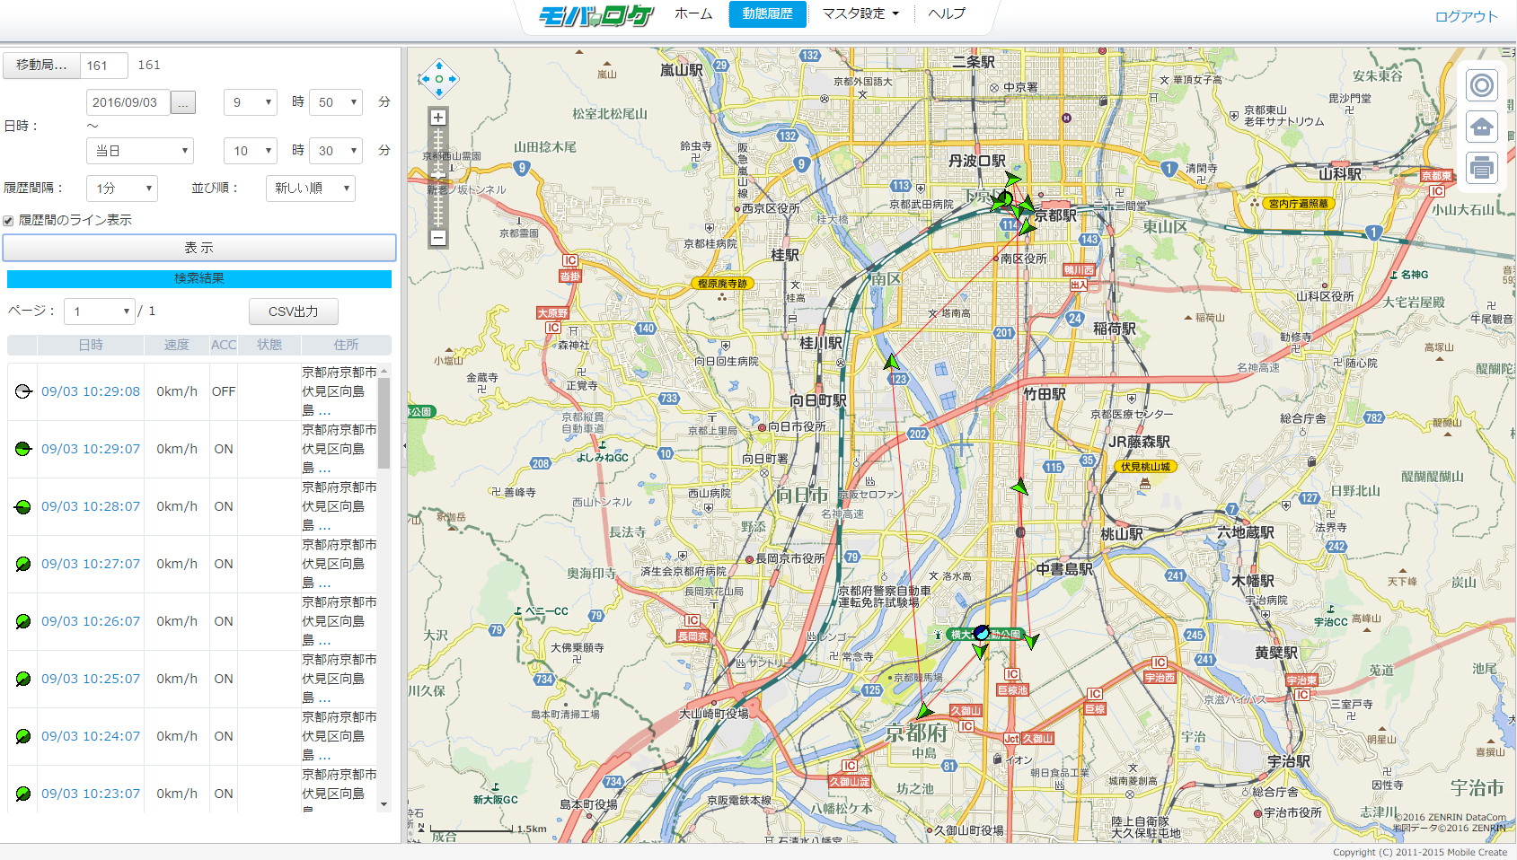Click 検索結果 header bar
The width and height of the screenshot is (1517, 860).
(x=199, y=279)
